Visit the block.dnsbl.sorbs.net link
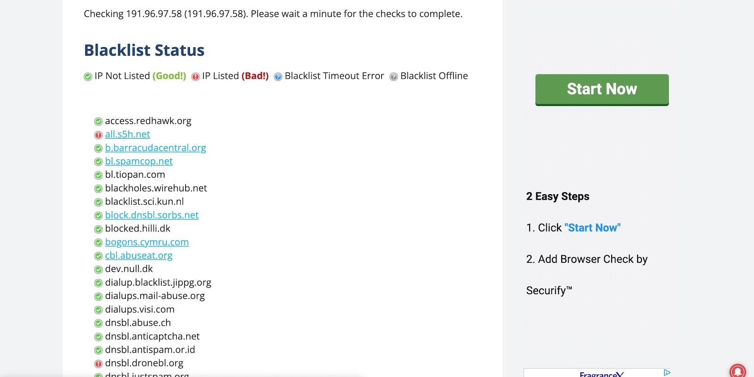Viewport: 754px width, 377px height. click(152, 215)
